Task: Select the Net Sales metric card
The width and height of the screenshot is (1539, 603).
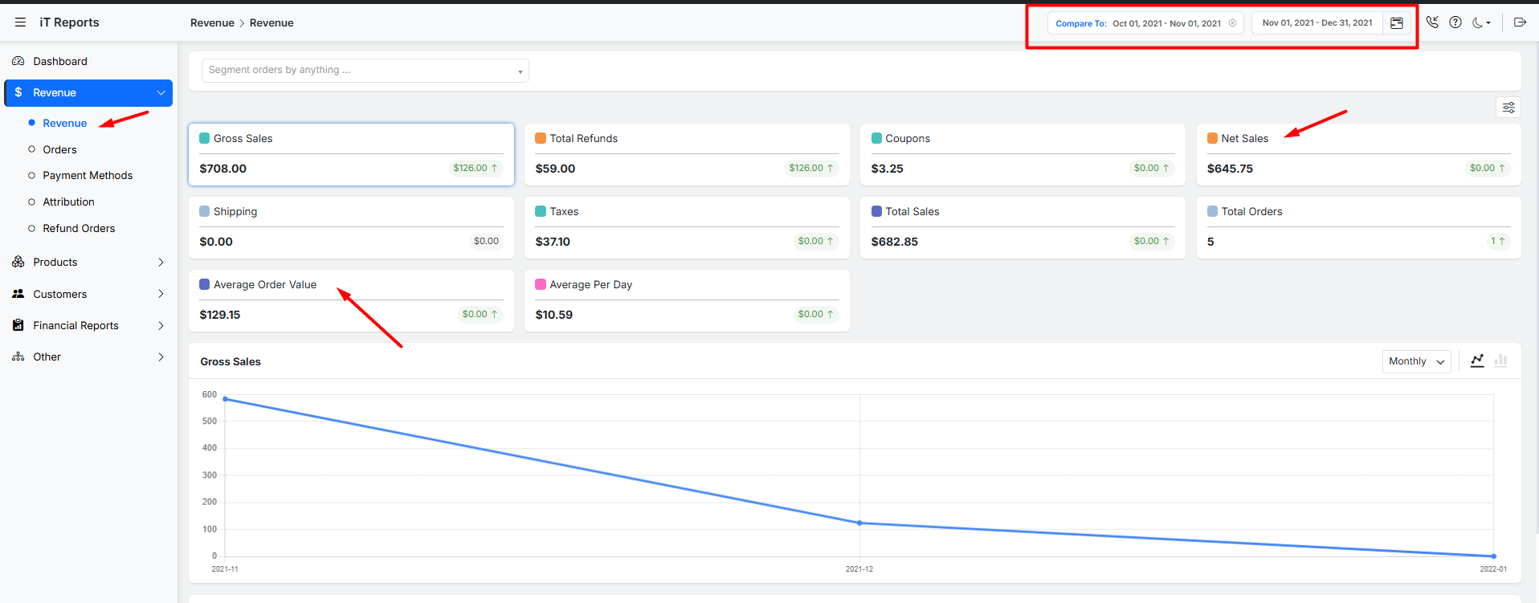Action: tap(1357, 154)
